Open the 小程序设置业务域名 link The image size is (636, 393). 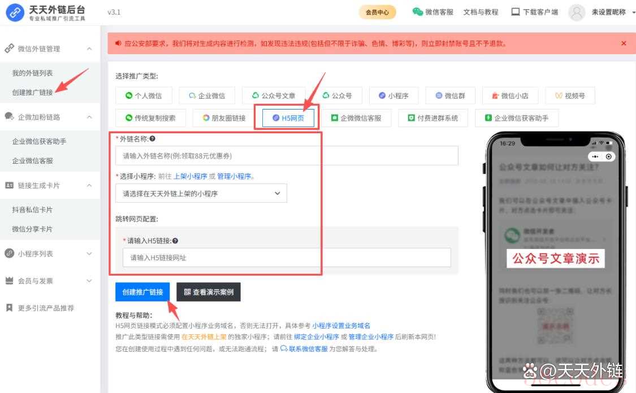(x=341, y=326)
